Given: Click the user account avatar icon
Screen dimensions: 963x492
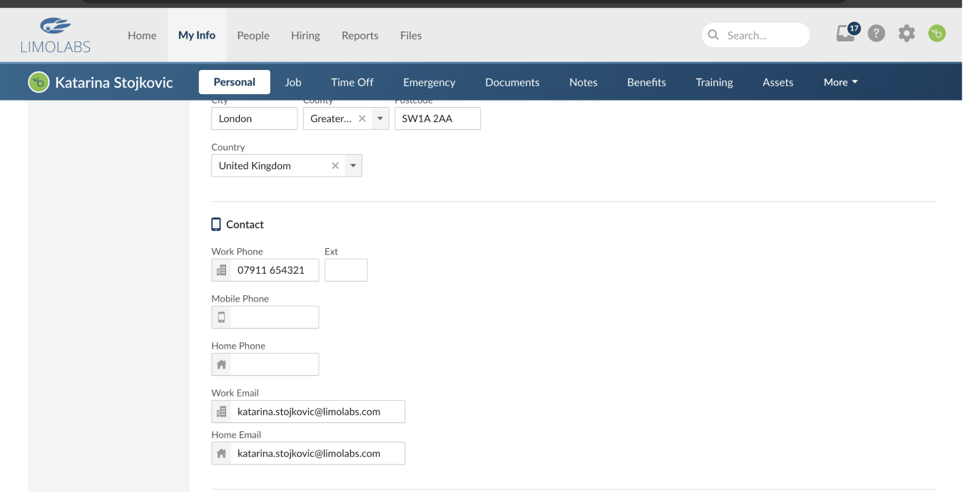Looking at the screenshot, I should (x=937, y=34).
